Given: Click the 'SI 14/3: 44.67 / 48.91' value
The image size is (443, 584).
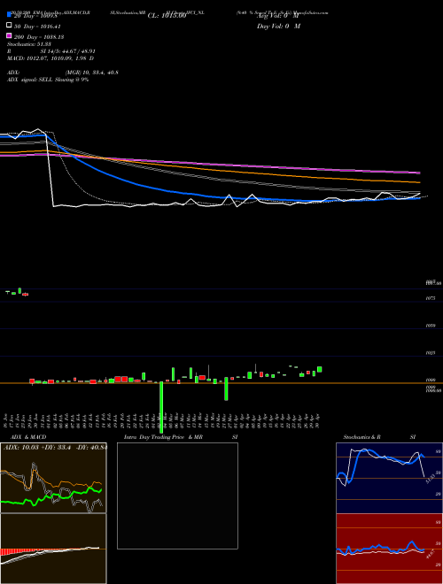Looking at the screenshot, I should [67, 51].
